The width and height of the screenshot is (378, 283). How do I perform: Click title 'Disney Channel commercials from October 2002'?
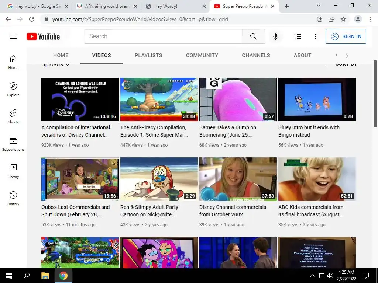[x=233, y=211]
